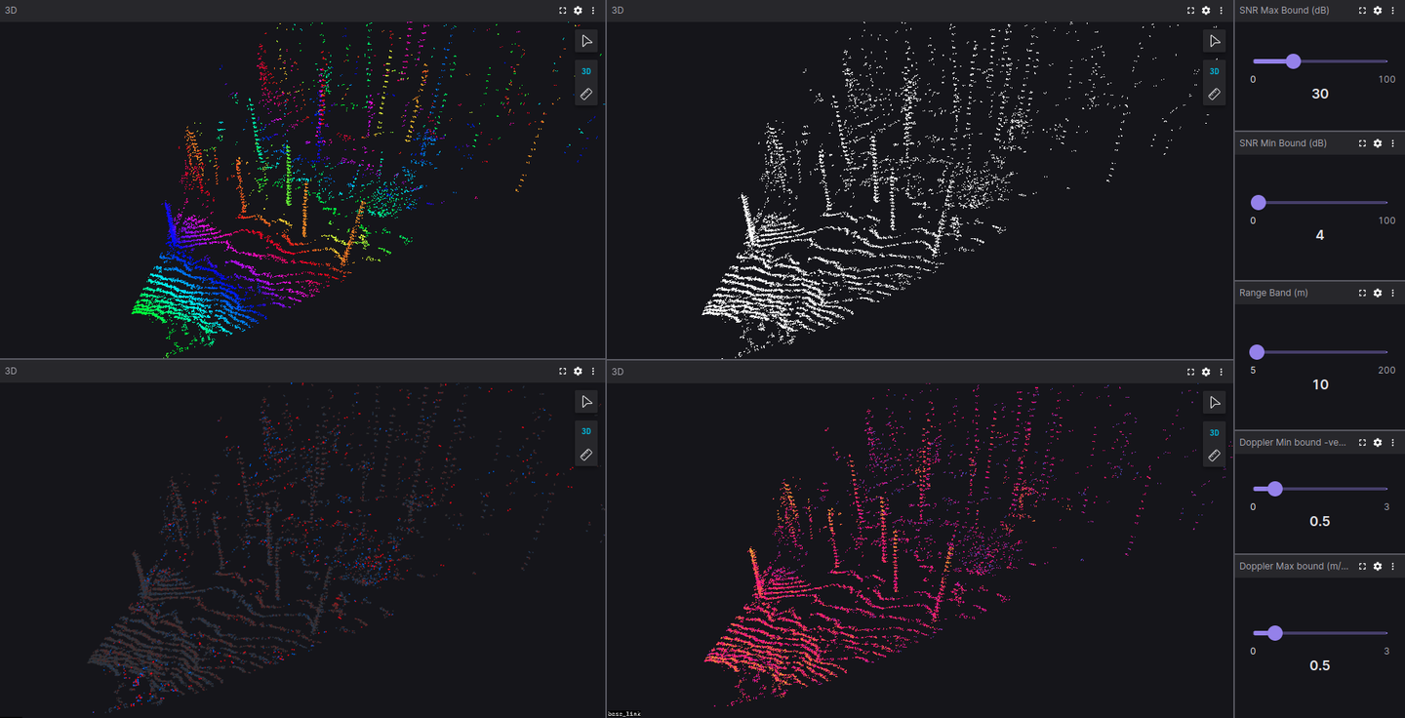Image resolution: width=1405 pixels, height=718 pixels.
Task: Open settings gear of SNR Max Bound panel
Action: coord(1378,10)
